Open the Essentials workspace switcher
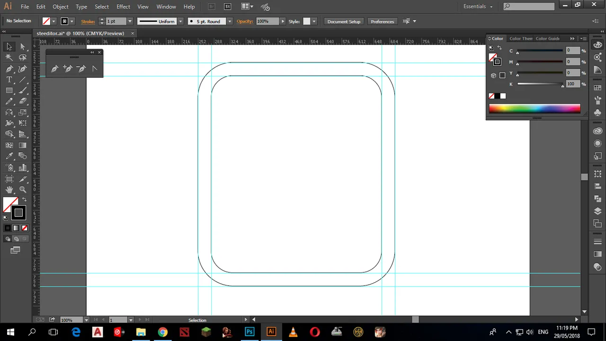Image resolution: width=606 pixels, height=341 pixels. point(478,7)
